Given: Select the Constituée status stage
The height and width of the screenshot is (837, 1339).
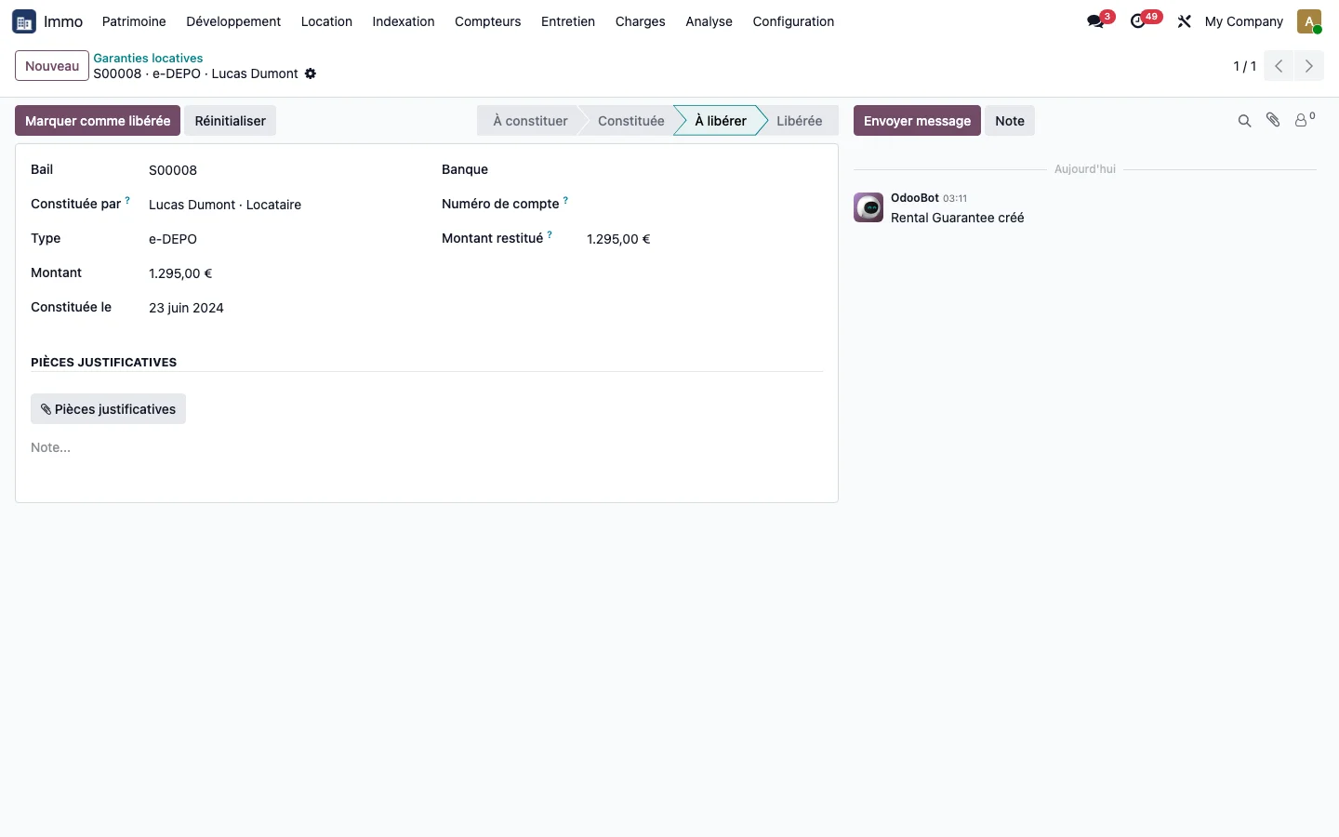Looking at the screenshot, I should (x=630, y=121).
